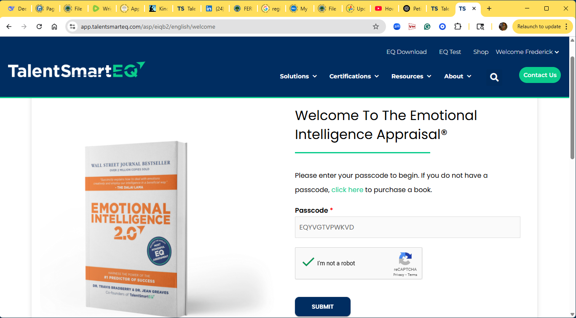This screenshot has width=576, height=318.
Task: Expand the Resources menu
Action: [x=411, y=76]
